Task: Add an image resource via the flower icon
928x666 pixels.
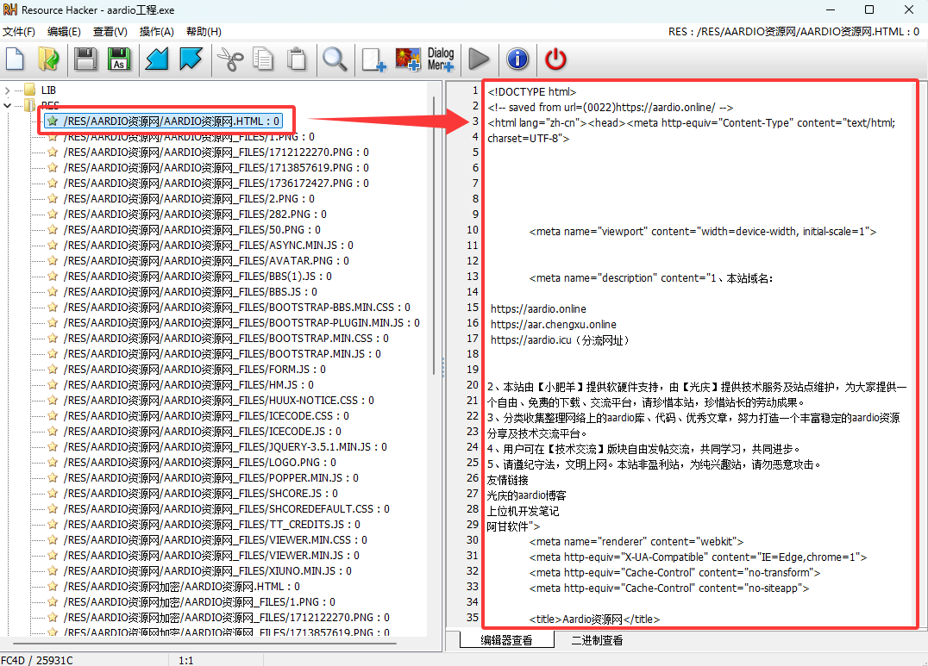Action: (x=408, y=59)
